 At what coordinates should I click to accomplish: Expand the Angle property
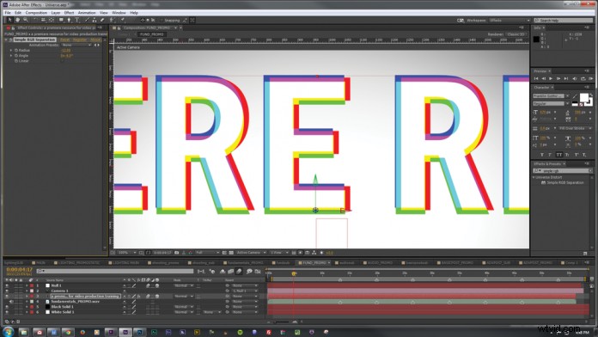[11, 56]
